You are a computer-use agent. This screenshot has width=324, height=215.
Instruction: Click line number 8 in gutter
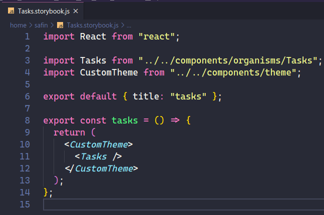pos(27,120)
